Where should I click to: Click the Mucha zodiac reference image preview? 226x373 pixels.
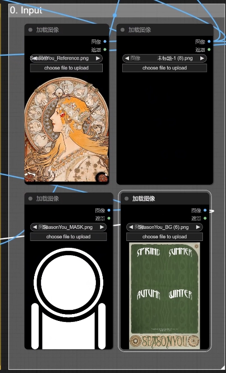point(67,129)
